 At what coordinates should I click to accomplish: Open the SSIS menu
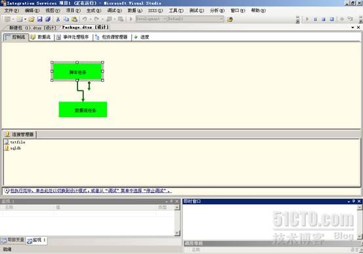pos(156,10)
